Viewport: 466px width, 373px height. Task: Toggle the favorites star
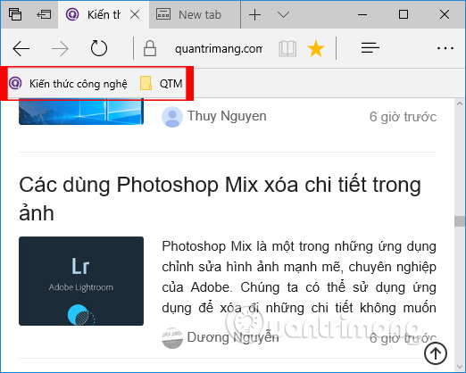click(315, 49)
